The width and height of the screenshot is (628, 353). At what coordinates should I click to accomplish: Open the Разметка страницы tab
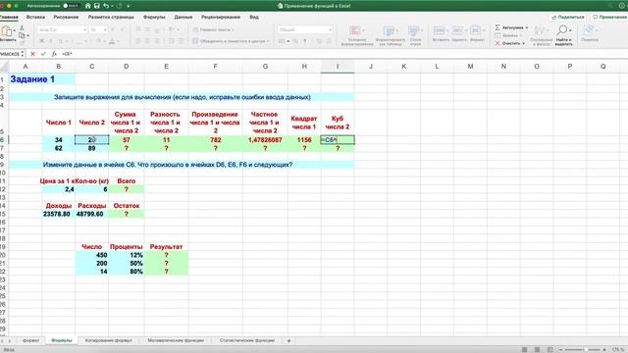click(x=111, y=17)
